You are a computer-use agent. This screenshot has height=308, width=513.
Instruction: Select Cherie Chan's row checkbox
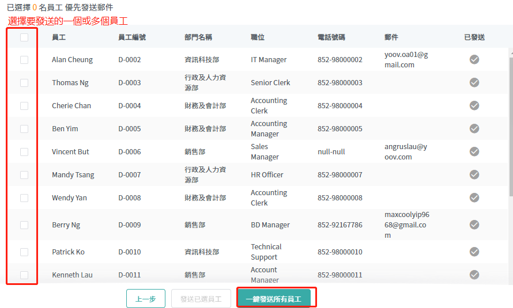pos(24,106)
